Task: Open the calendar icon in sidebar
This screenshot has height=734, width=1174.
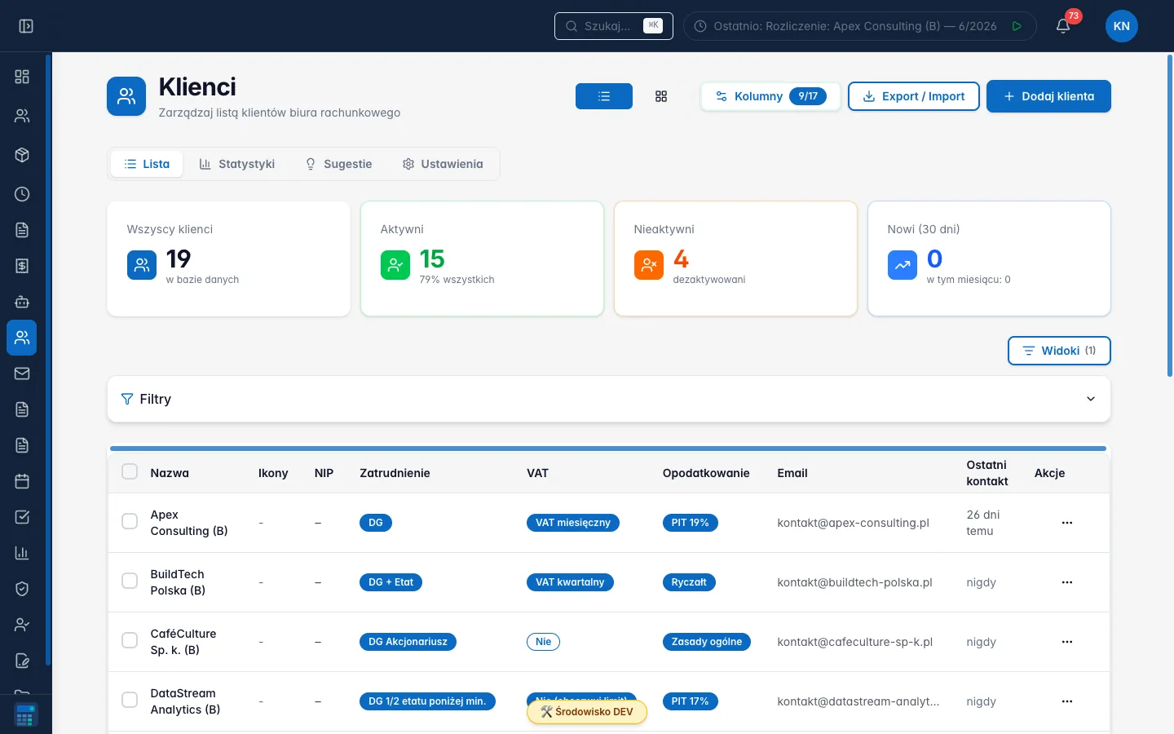Action: tap(22, 481)
